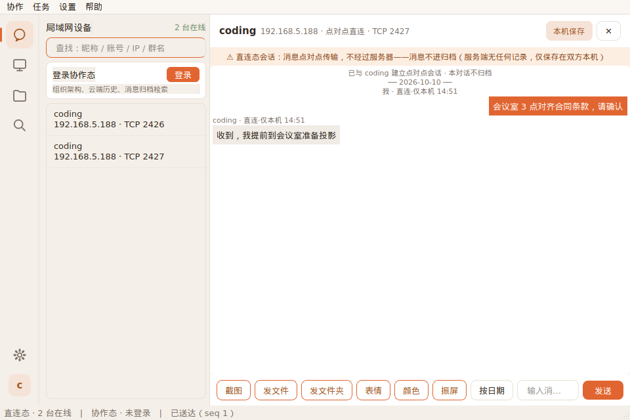Close the coding chat session
630x420 pixels.
point(608,31)
